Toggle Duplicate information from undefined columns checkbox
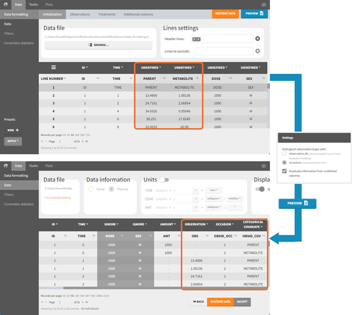Screen dimensions: 352x315 (x=285, y=171)
